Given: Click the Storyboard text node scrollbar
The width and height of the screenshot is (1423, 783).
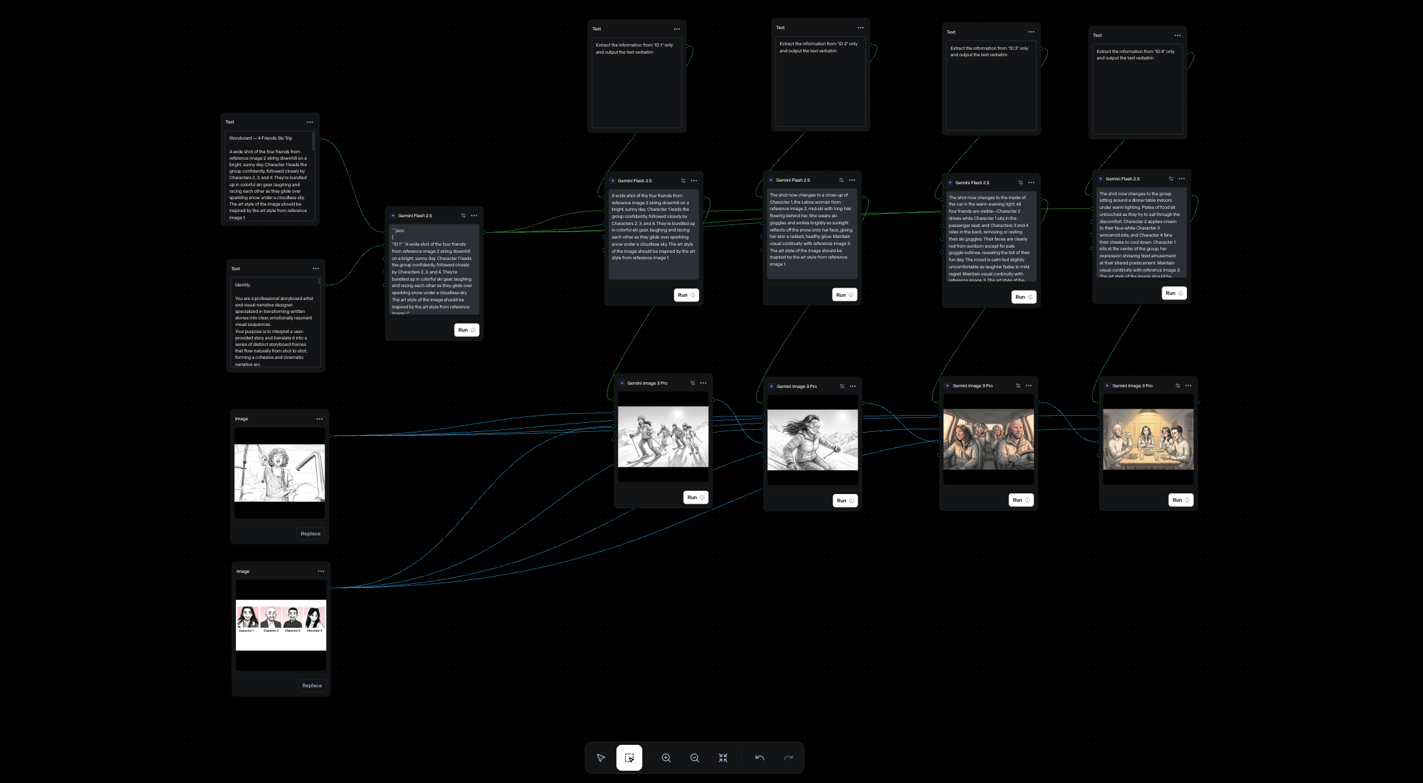Looking at the screenshot, I should coord(314,141).
